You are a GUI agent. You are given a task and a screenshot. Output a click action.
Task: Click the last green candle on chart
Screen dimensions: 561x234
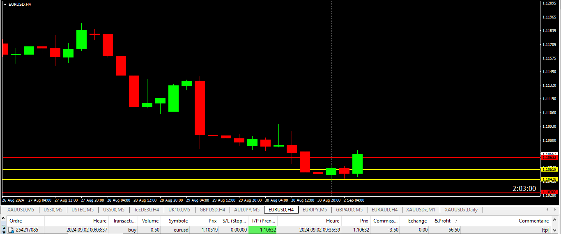pyautogui.click(x=357, y=163)
